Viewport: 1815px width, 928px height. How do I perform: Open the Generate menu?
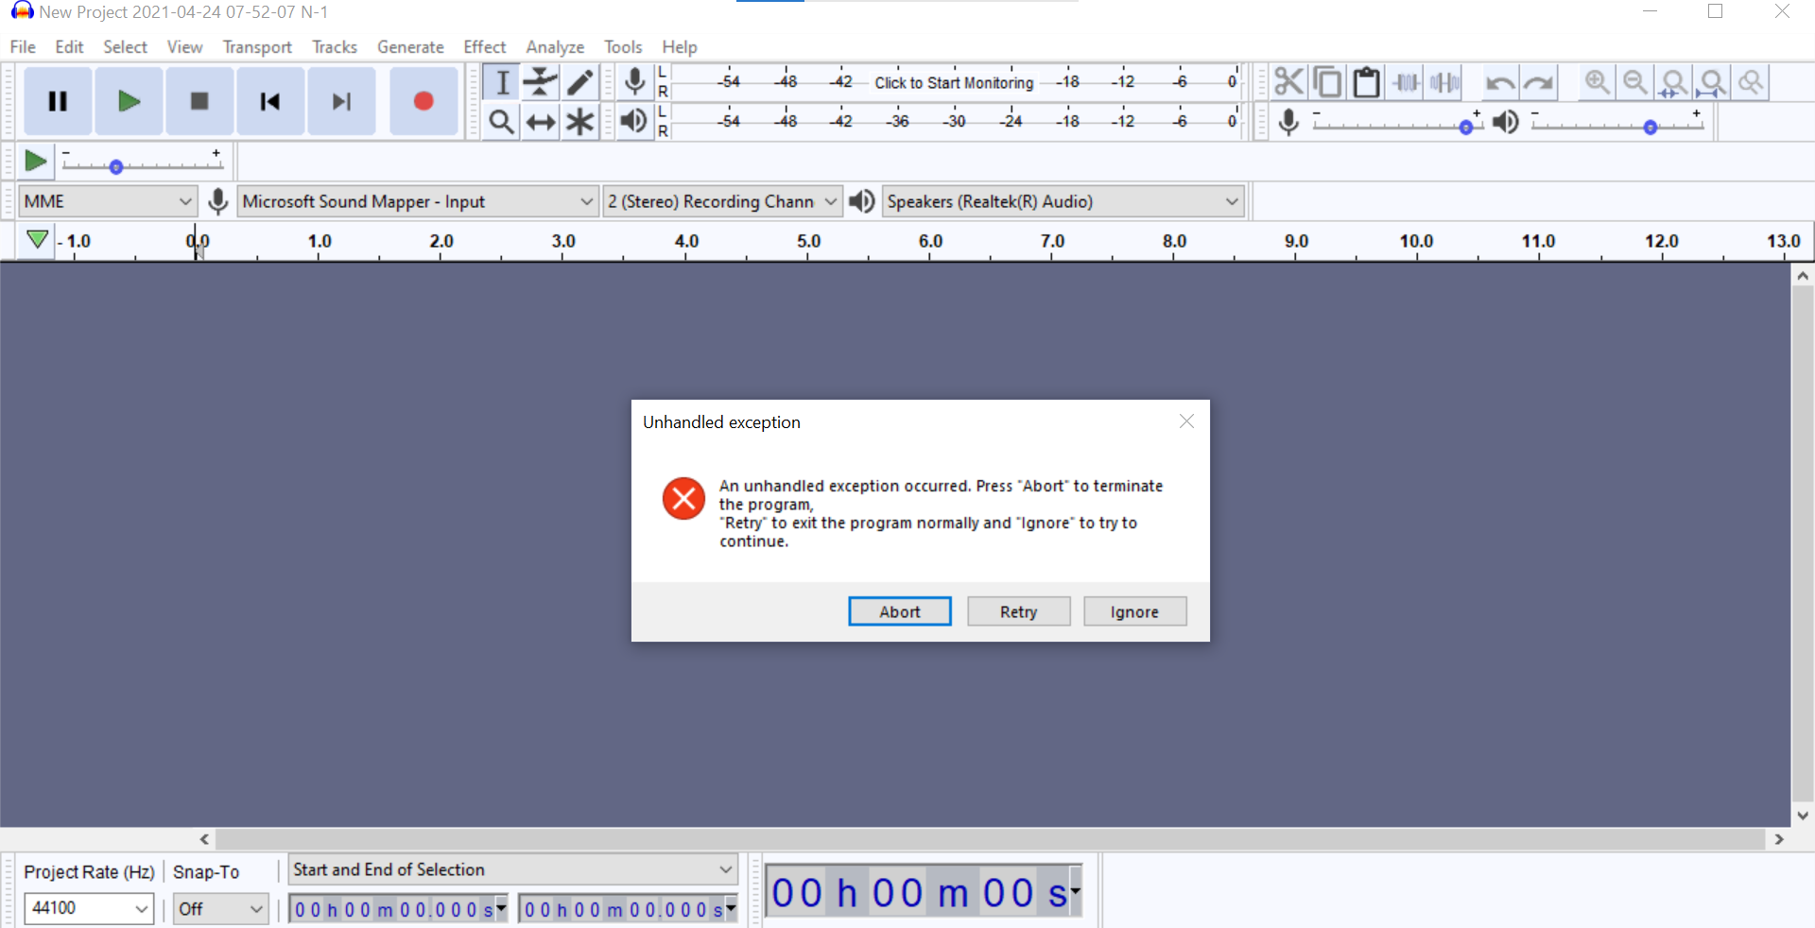[x=410, y=46]
